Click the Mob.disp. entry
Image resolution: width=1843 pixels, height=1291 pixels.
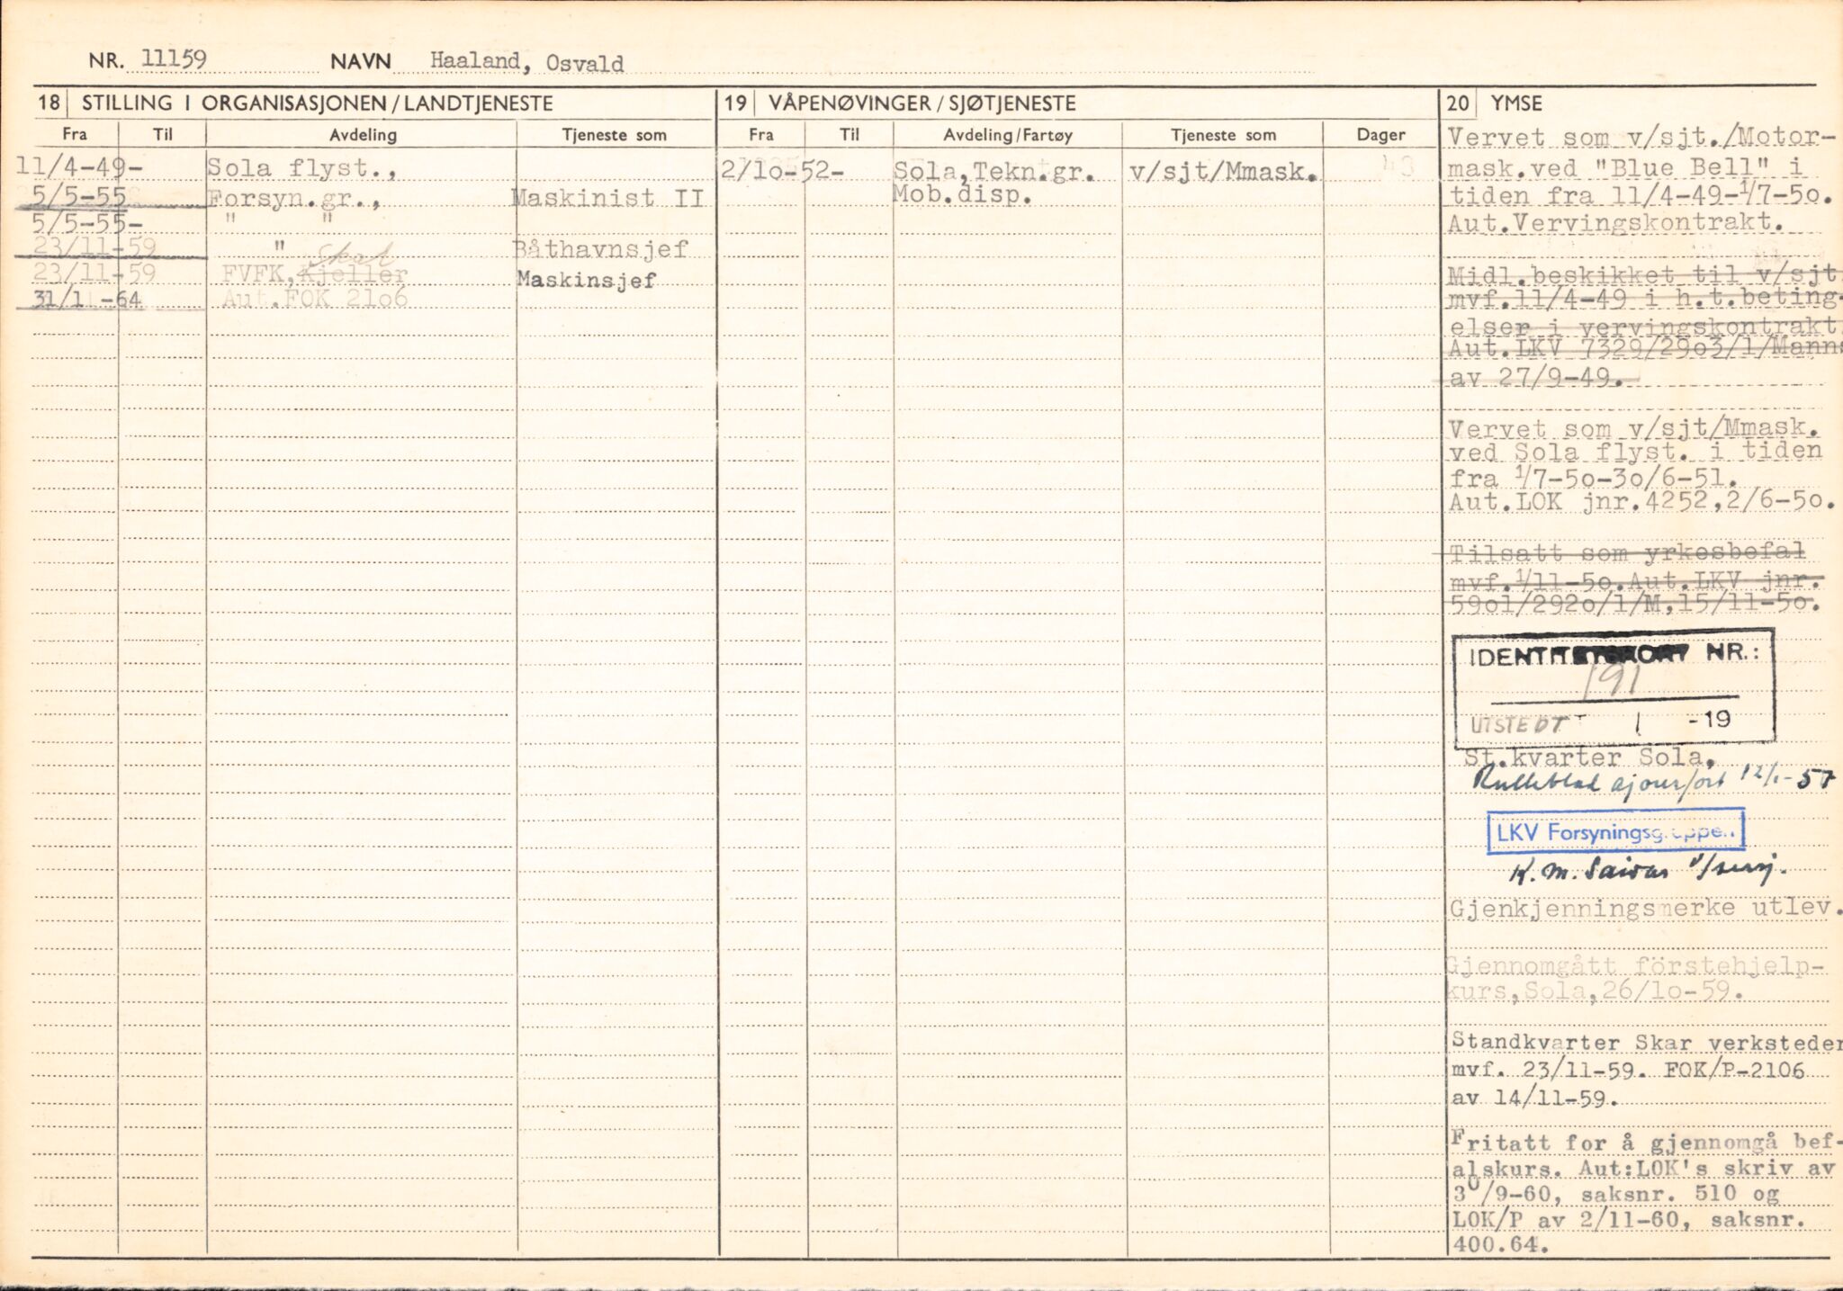(960, 195)
